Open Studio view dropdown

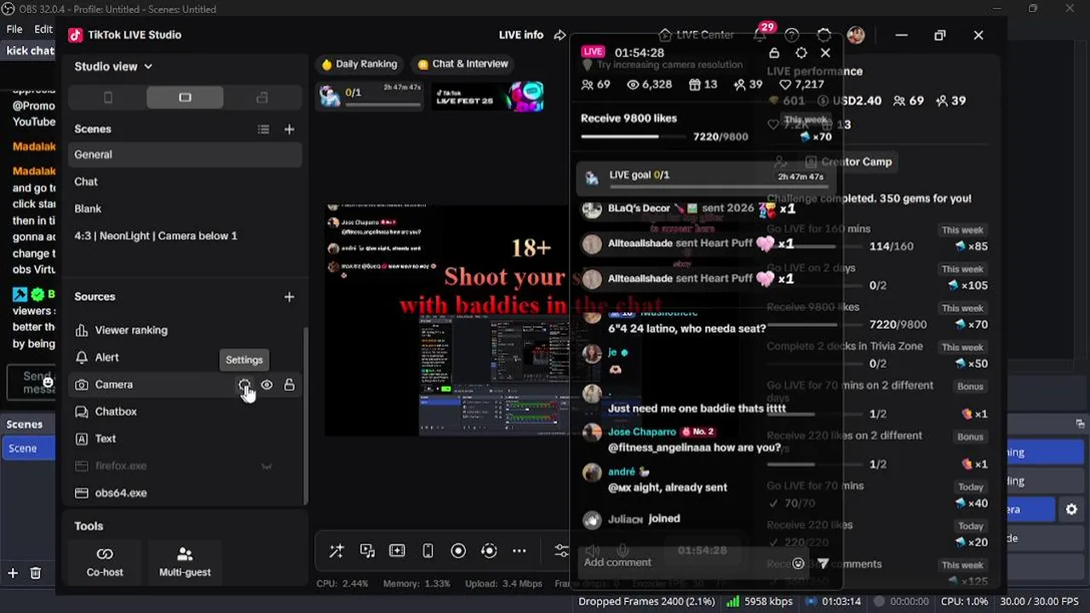[x=113, y=66]
